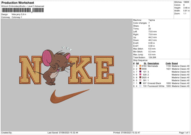The image size is (191, 135).
Task: Click stitch count 6783 in stop sequence
Action: point(144,66)
